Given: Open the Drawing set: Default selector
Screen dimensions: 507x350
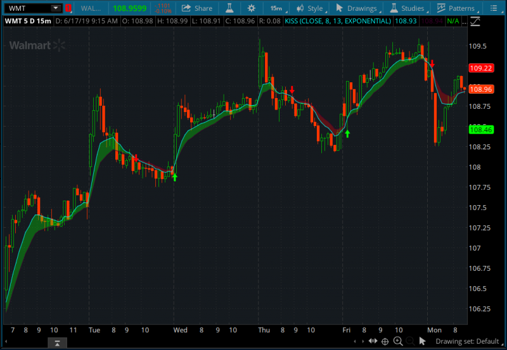Looking at the screenshot, I should click(x=466, y=342).
